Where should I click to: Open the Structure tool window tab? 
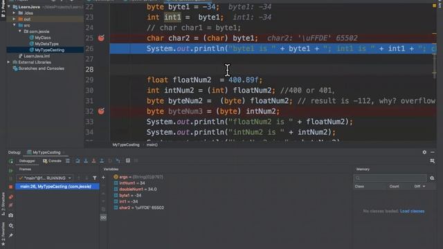pos(3,204)
